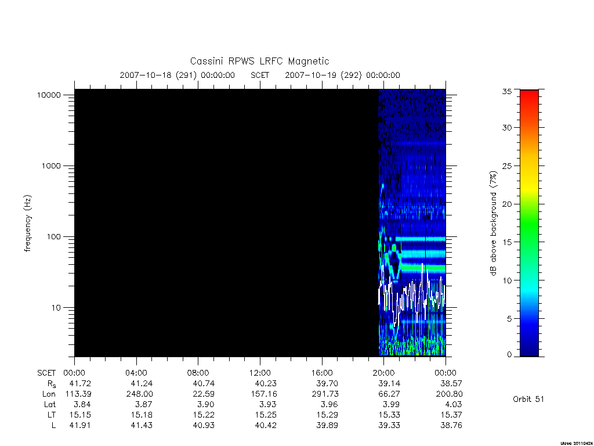This screenshot has width=594, height=446.
Task: Click the dB above background (7%) label
Action: pos(493,224)
